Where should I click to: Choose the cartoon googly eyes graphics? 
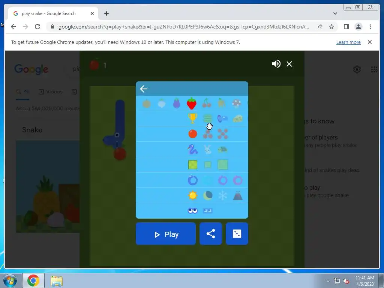point(193,211)
